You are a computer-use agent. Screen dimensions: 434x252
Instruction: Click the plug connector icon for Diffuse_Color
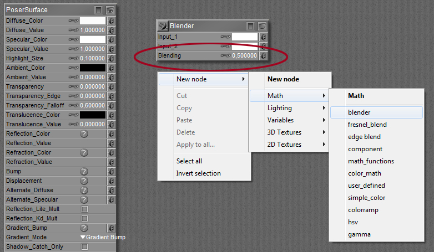pyautogui.click(x=111, y=21)
